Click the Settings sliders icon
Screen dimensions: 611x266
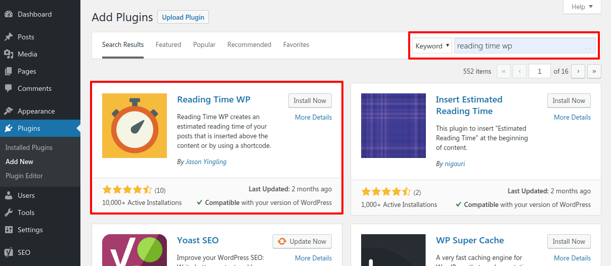point(9,230)
